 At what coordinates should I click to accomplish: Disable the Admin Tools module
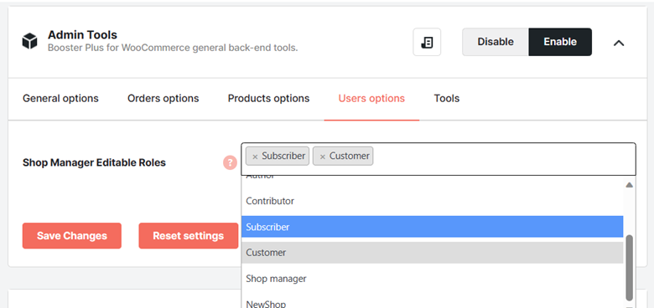(495, 42)
